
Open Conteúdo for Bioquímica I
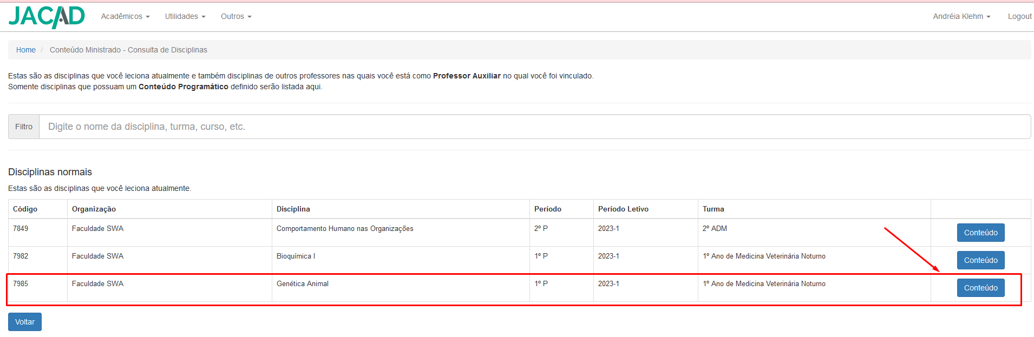pyautogui.click(x=980, y=260)
